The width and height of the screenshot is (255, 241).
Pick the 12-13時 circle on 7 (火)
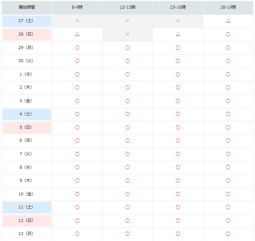point(128,154)
